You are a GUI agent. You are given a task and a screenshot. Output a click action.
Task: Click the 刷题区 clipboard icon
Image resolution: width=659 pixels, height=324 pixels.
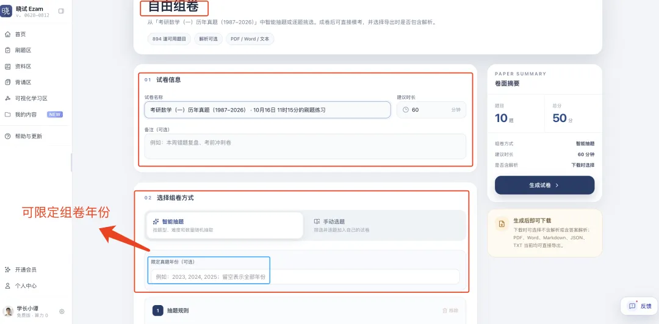7,51
